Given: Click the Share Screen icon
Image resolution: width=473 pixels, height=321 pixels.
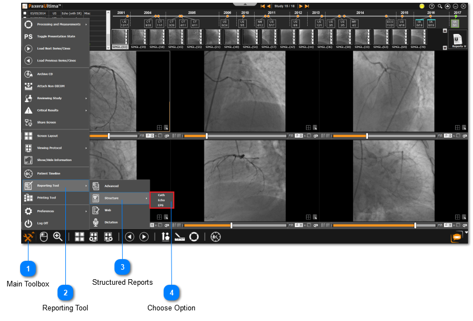Looking at the screenshot, I should 28,121.
